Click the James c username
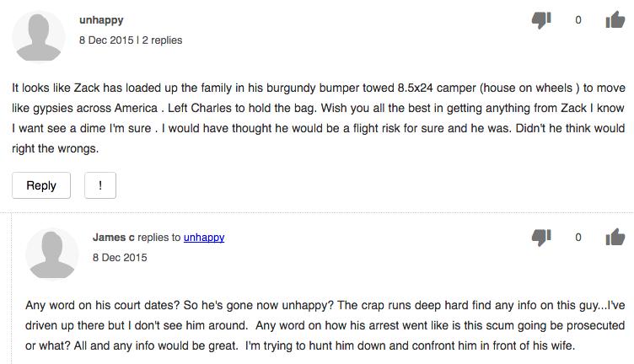The image size is (634, 364). (x=113, y=237)
